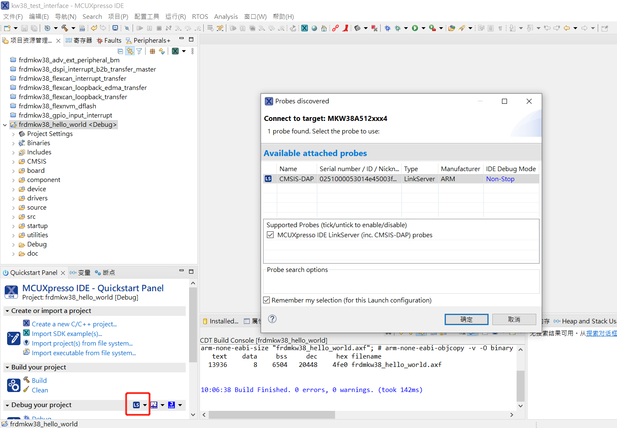Image resolution: width=617 pixels, height=428 pixels.
Task: Toggle Remember my selection checkbox
Action: 266,300
